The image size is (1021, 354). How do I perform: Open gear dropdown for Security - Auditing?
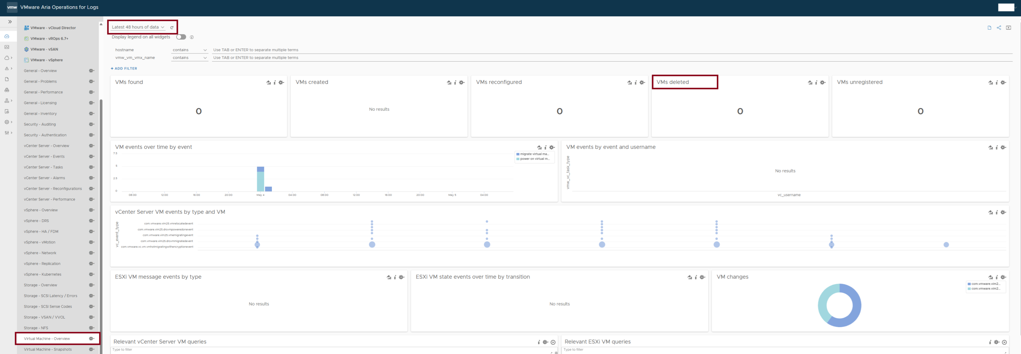coord(92,124)
